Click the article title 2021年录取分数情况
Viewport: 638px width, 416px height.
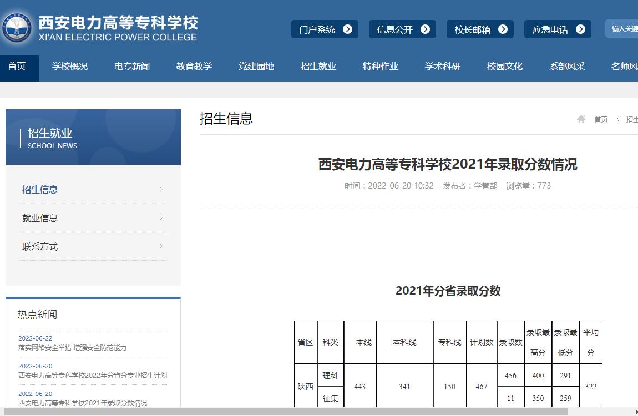(x=448, y=164)
